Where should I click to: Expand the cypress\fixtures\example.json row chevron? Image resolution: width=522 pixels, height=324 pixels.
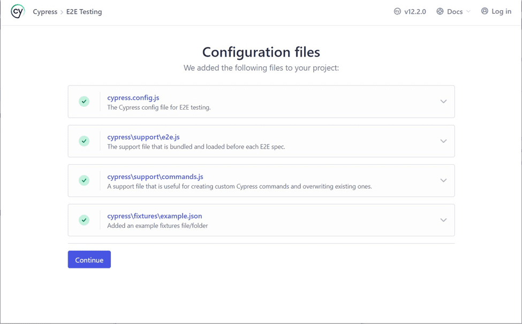pos(443,220)
